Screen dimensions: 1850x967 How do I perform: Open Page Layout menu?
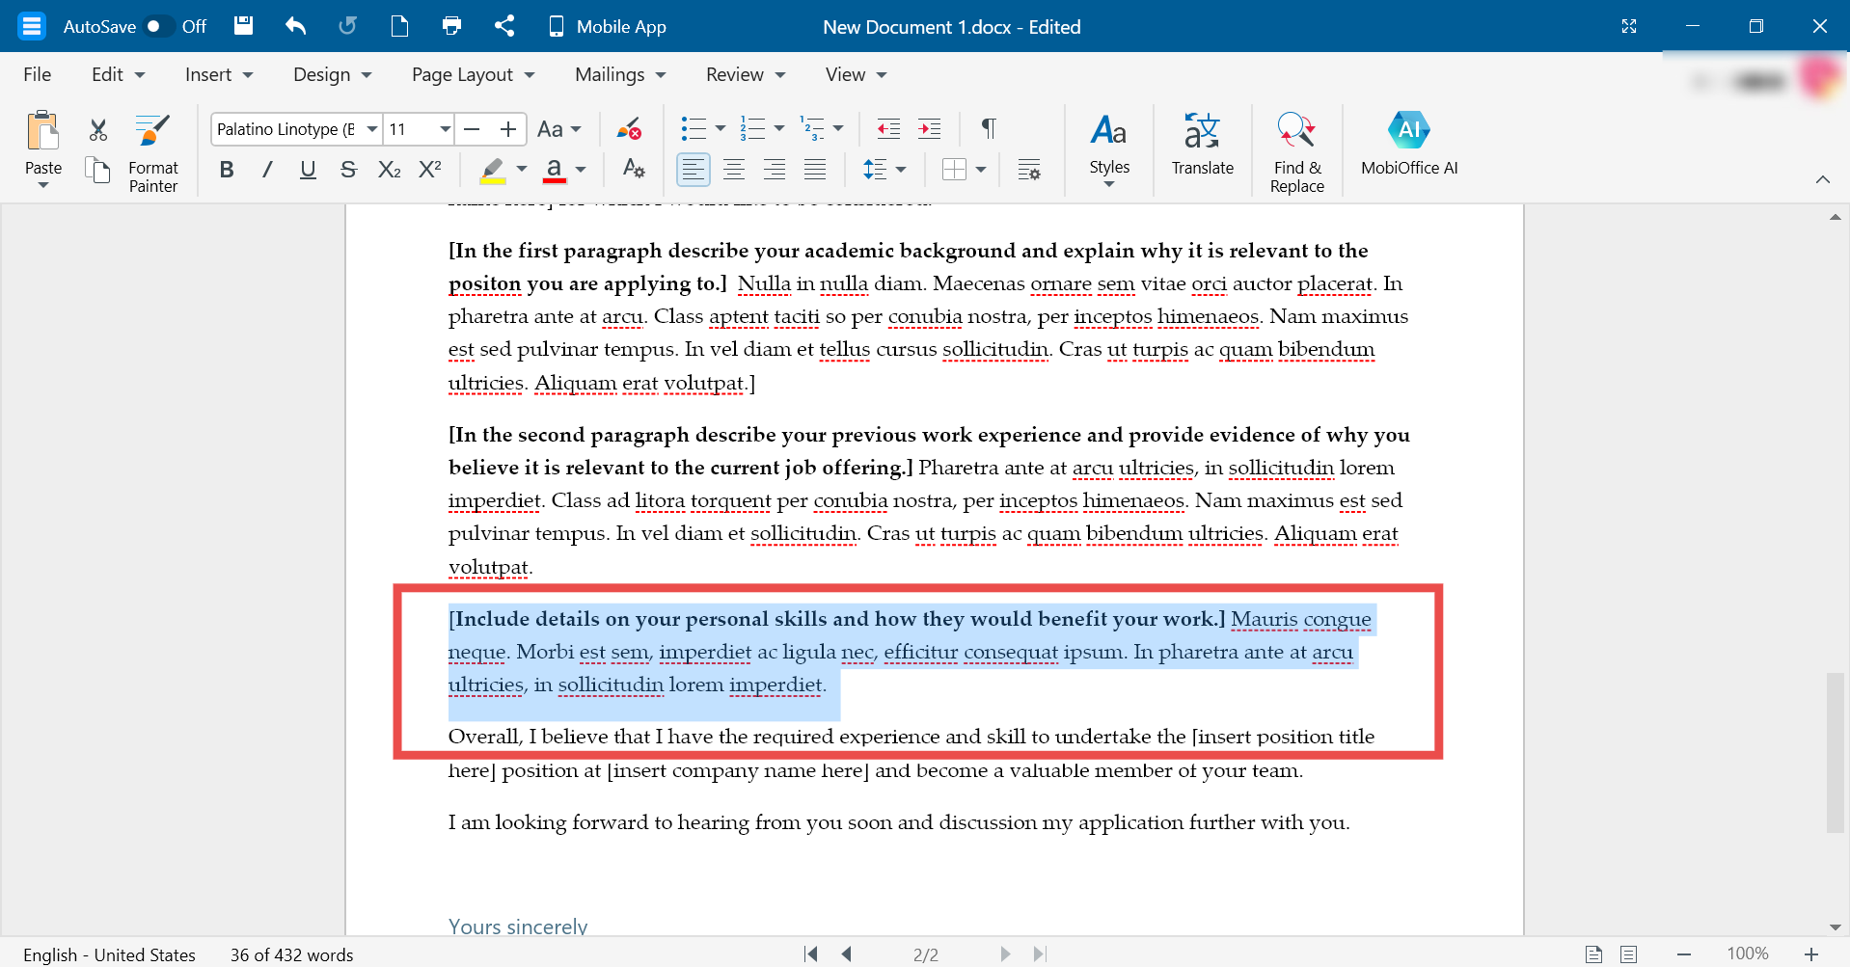click(473, 74)
